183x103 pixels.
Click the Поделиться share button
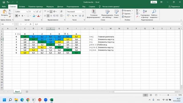coord(174,7)
